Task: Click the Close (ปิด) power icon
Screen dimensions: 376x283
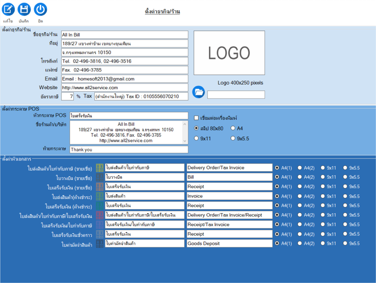Action: coord(40,9)
